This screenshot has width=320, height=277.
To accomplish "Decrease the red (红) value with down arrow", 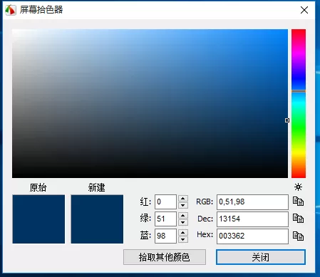I will (183, 205).
